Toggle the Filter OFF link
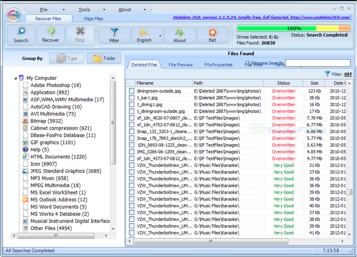The width and height of the screenshot is (357, 257). pyautogui.click(x=348, y=74)
